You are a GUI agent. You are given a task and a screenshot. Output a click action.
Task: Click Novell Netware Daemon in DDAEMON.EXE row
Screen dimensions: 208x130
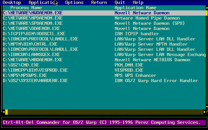point(142,28)
